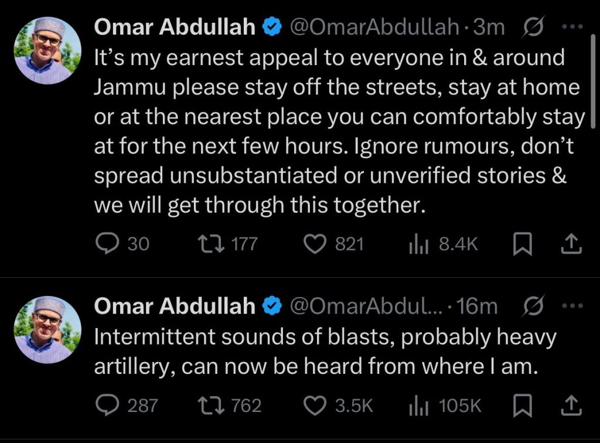Image resolution: width=600 pixels, height=443 pixels.
Task: Bookmark the Jammu appeal tweet
Action: point(521,244)
